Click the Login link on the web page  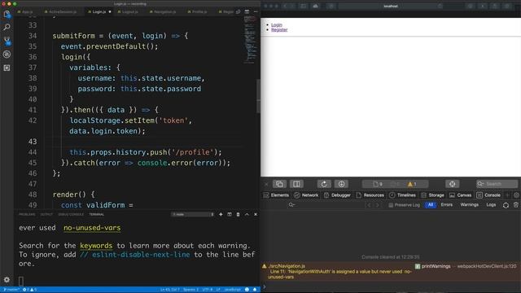(277, 25)
